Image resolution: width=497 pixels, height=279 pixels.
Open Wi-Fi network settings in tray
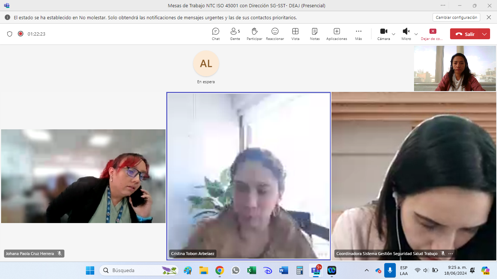418,270
